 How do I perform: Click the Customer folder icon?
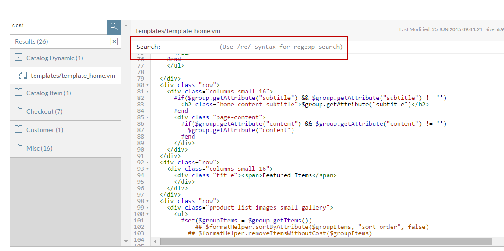18,129
